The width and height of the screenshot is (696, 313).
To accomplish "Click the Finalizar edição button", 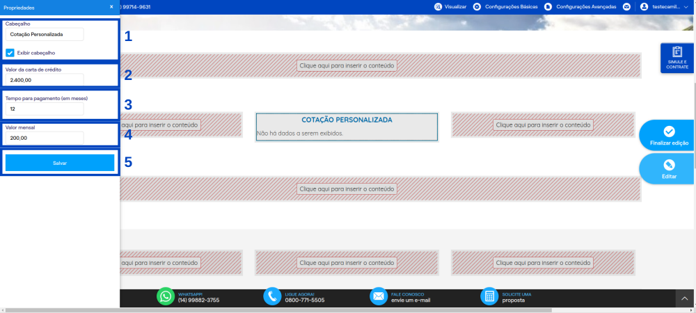I will click(668, 136).
